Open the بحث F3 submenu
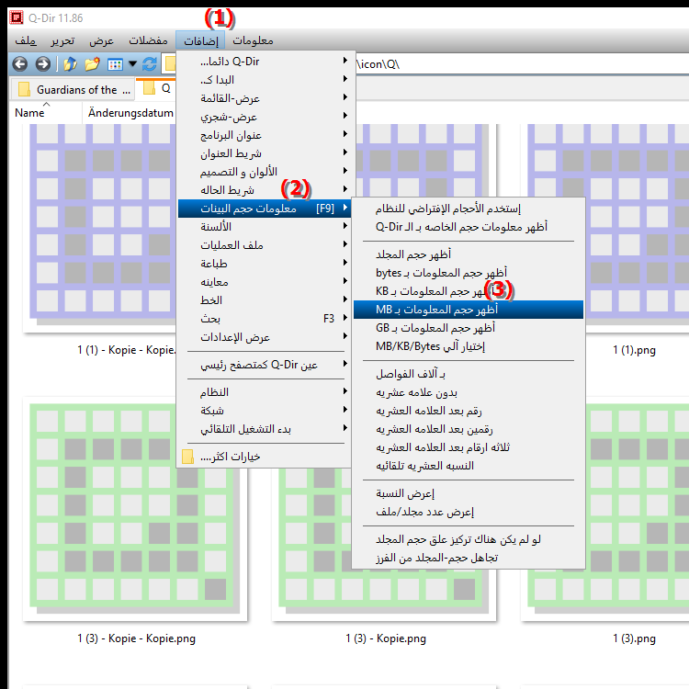 [264, 319]
